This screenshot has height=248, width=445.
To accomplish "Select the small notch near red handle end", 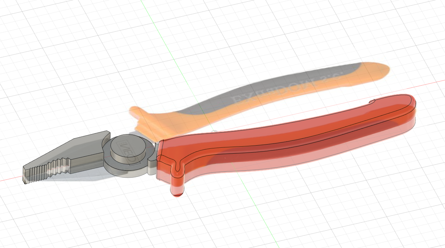I will coord(372,101).
